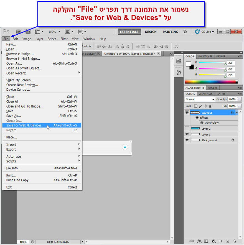The image size is (244, 245).
Task: Open the Opacity slider arrow
Action: (x=239, y=99)
